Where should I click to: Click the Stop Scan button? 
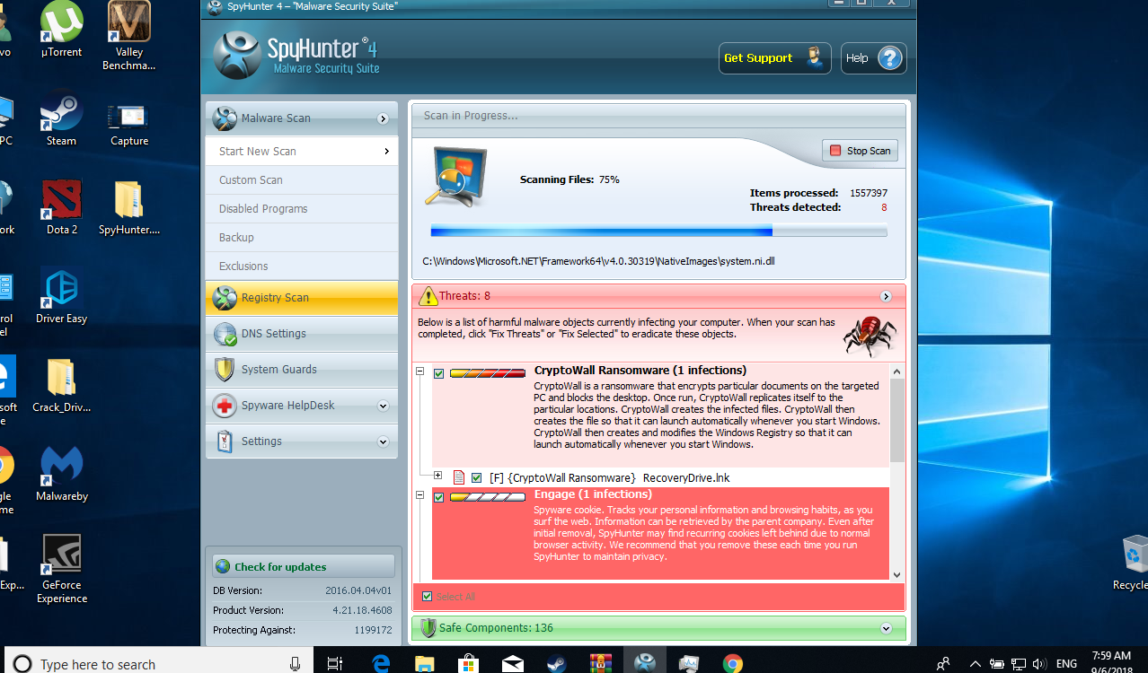[x=860, y=151]
